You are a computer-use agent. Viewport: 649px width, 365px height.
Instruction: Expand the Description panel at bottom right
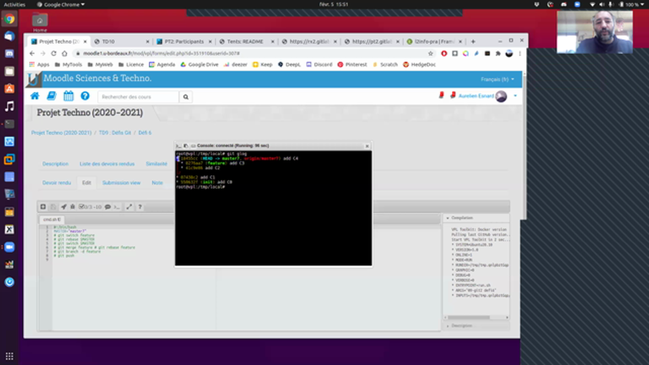(x=476, y=325)
